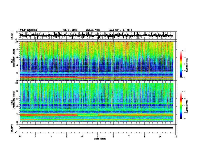Click the "start UT = 6 :30: 1" label
This screenshot has width=198, height=153.
[x=121, y=30]
